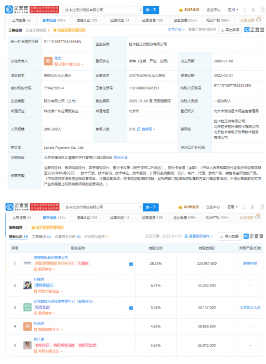This screenshot has width=266, height=364.
Task: Click 陈江涛's photo thumbnail
Action: [x=28, y=345]
